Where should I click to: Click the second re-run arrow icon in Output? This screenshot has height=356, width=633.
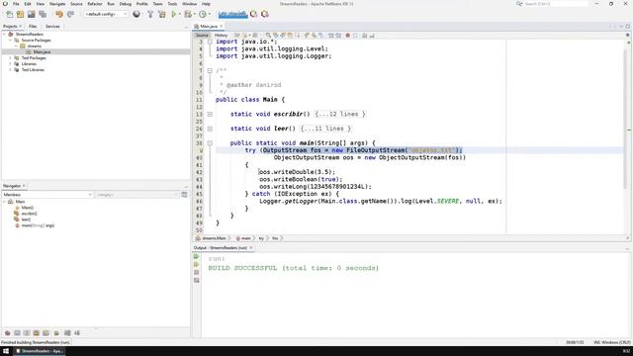(x=197, y=264)
